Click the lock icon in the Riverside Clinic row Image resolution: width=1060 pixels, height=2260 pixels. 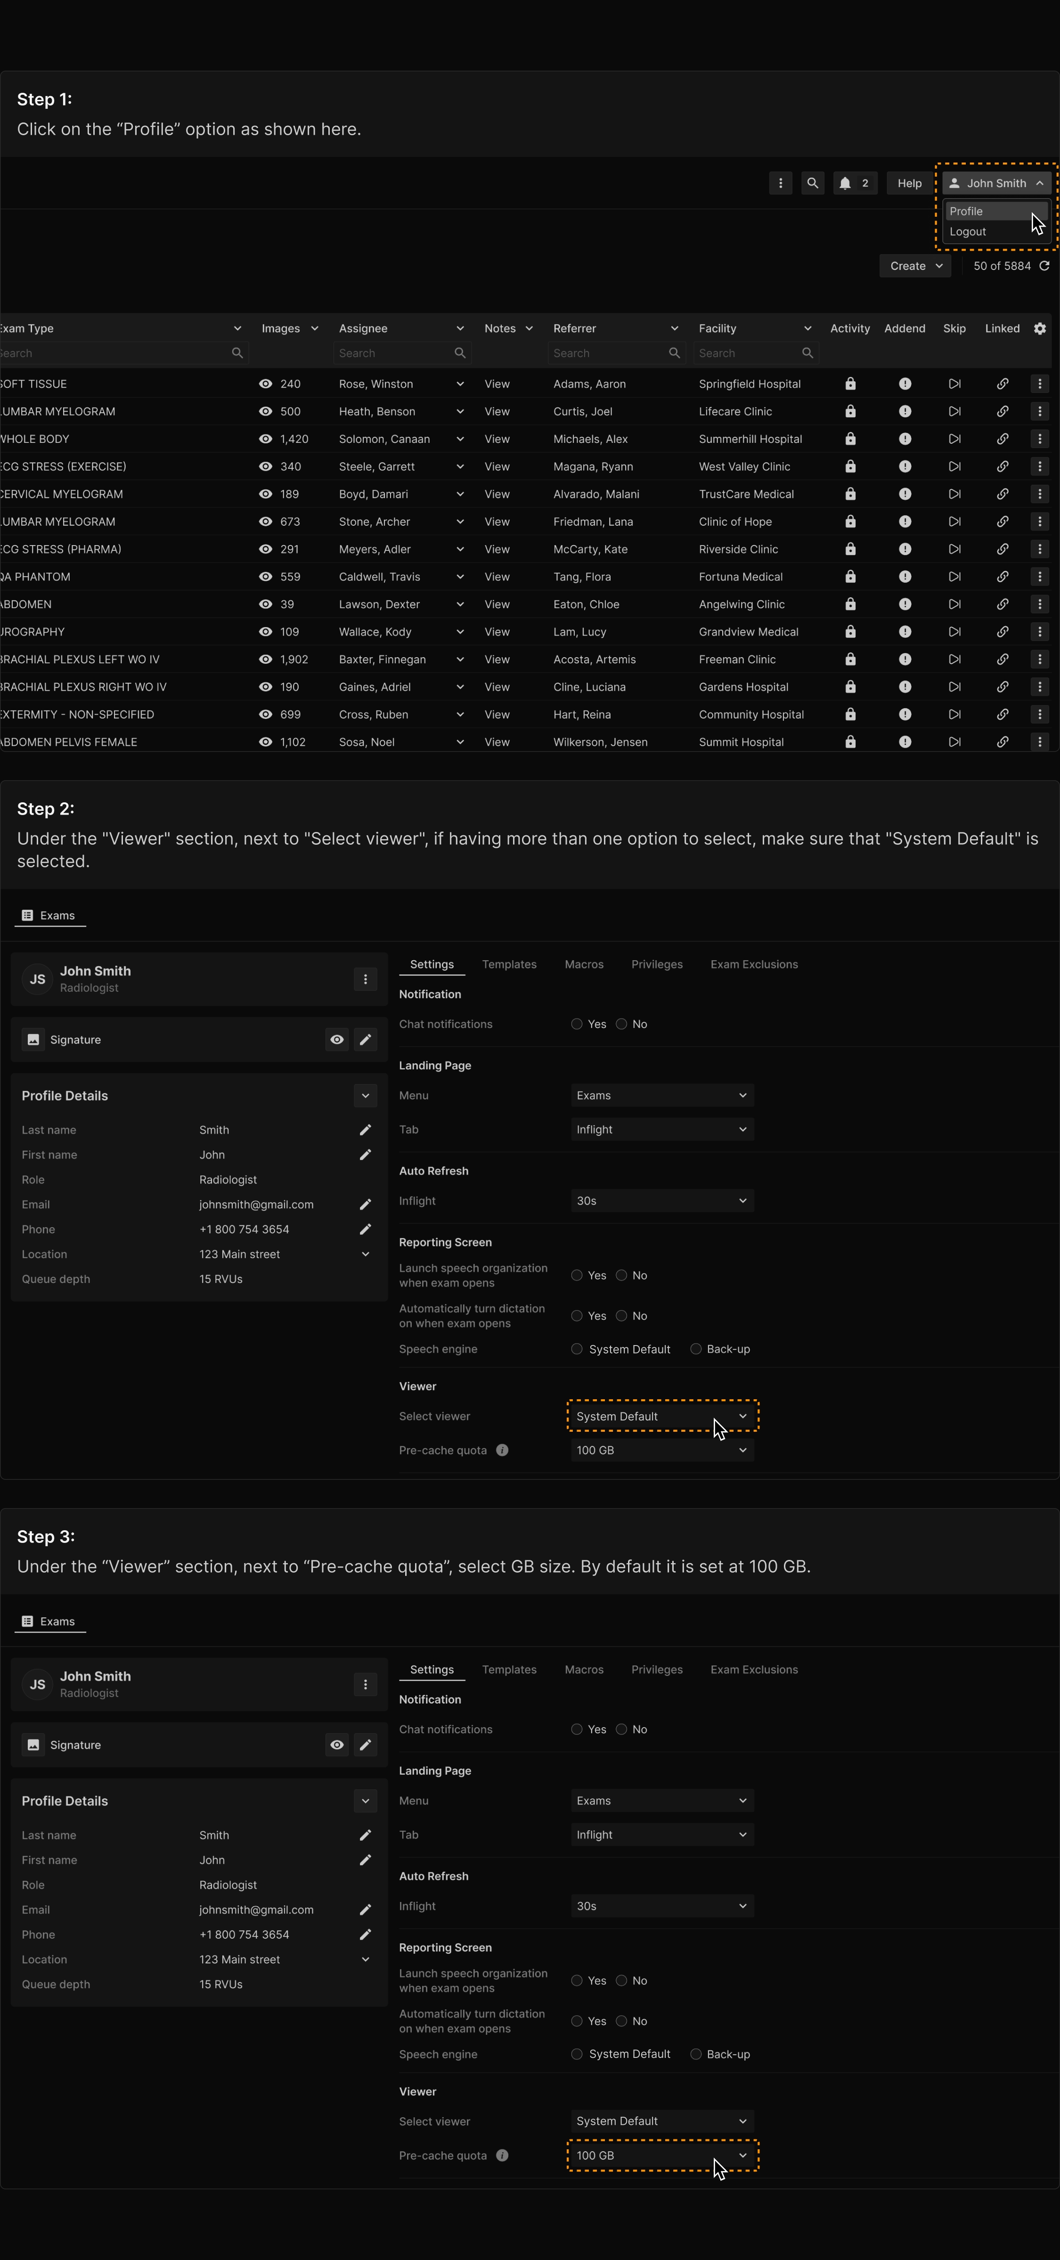(850, 549)
